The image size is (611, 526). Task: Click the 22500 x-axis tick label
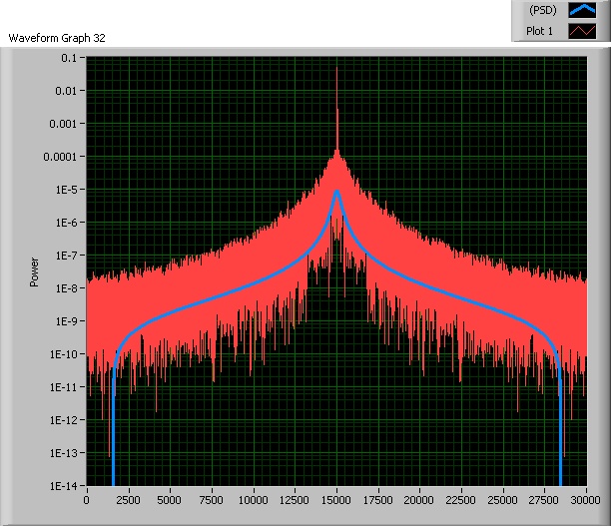pos(461,500)
